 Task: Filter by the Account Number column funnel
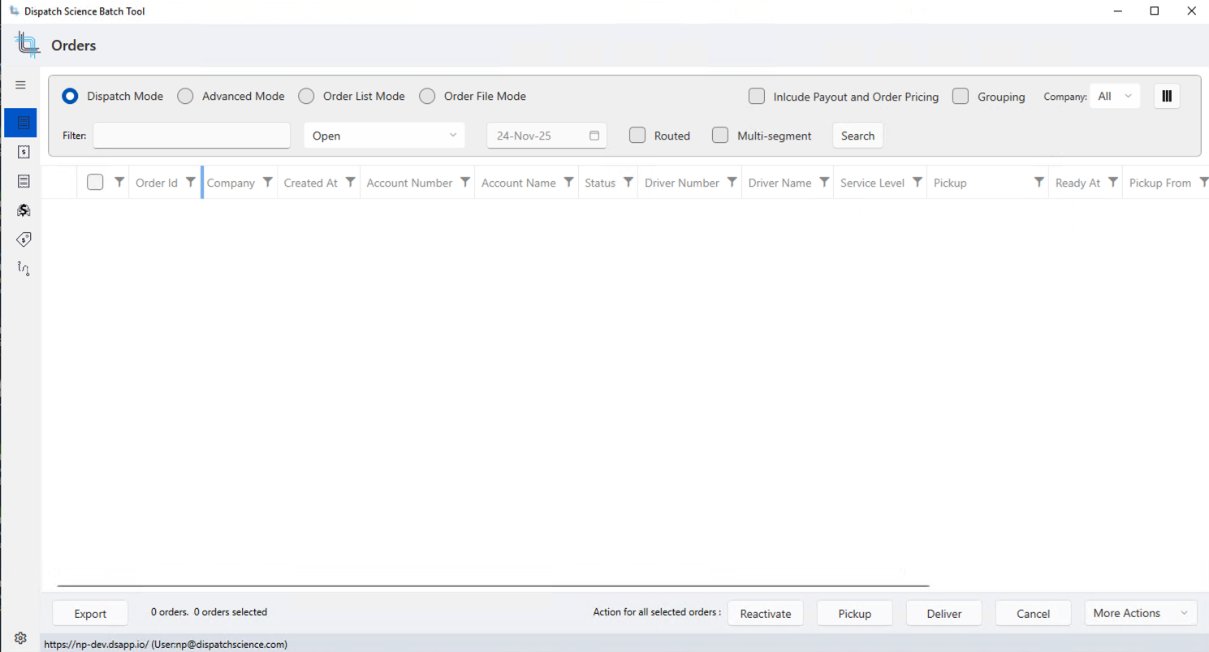(465, 183)
